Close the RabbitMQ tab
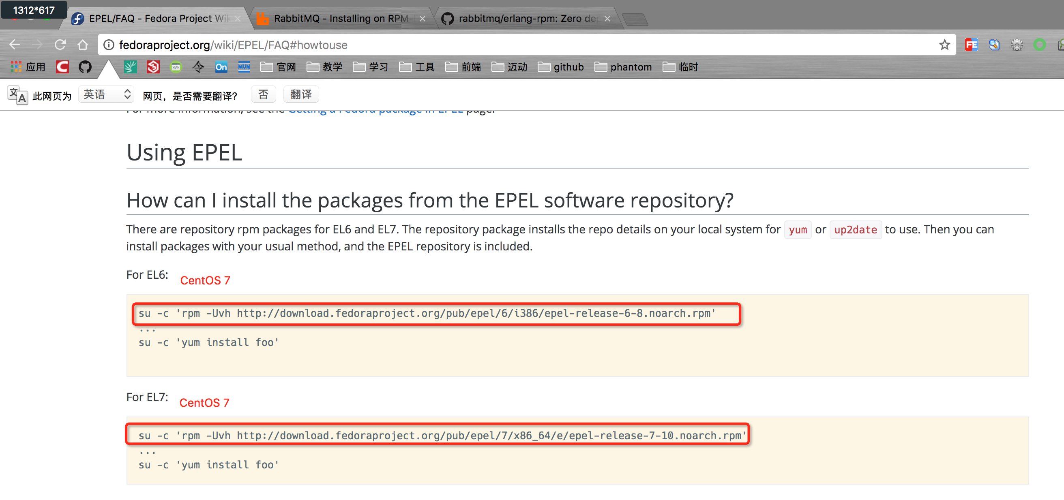 pos(422,19)
